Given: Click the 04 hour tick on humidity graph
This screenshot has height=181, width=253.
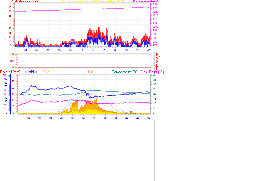Looking at the screenshot, I should tap(40, 118).
